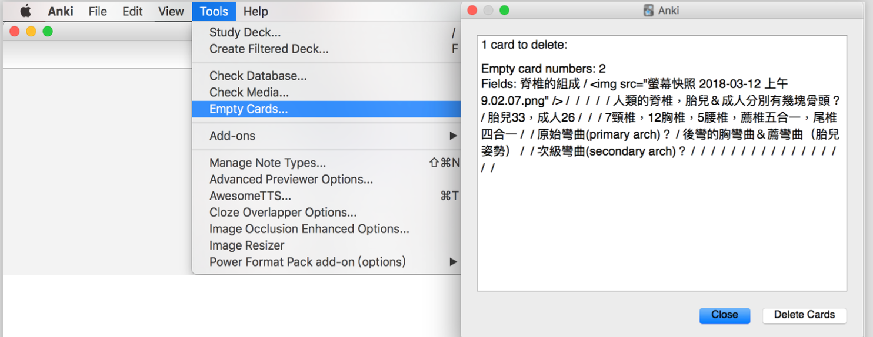Select Create Filtered Deck... menu entry
Image resolution: width=873 pixels, height=337 pixels.
pyautogui.click(x=326, y=49)
